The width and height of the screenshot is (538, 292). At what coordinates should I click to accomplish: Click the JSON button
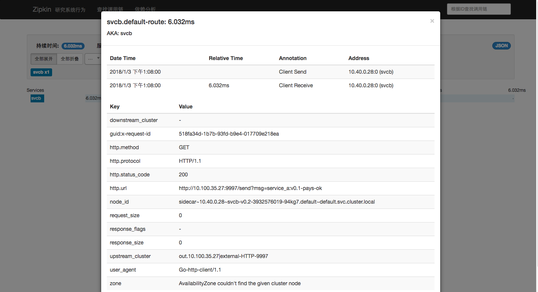(x=501, y=46)
